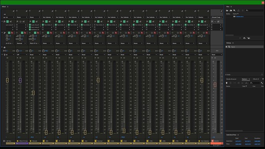
Task: Click the Add Cue Marker icon in Markers panel
Action: [227, 83]
